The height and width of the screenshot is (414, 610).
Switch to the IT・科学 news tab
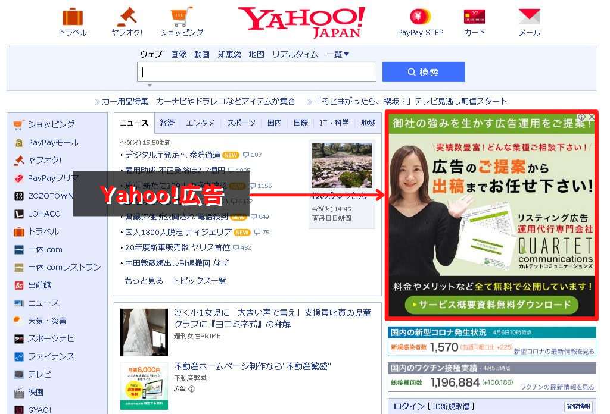[x=334, y=123]
